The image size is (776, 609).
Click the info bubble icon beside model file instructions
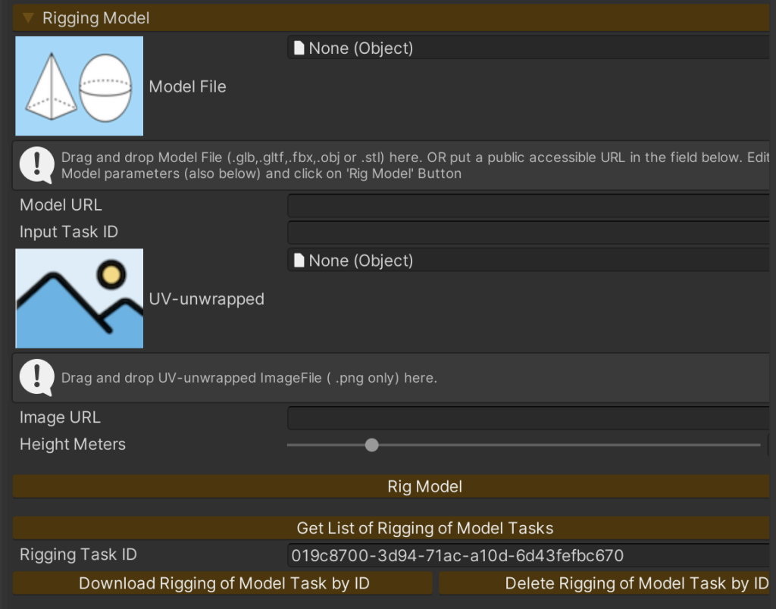[36, 164]
